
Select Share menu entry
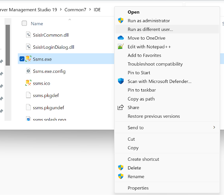(133, 107)
